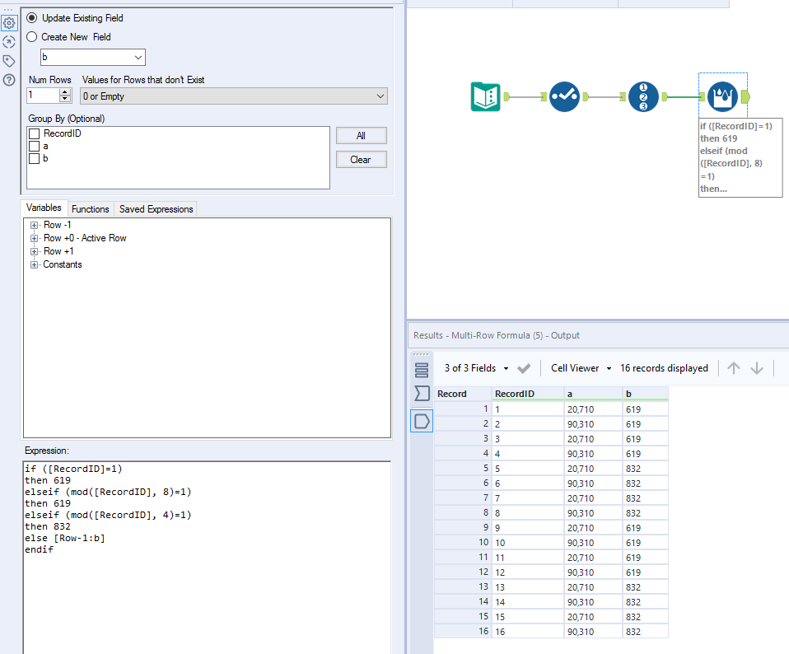Select the Text Input tool on canvas
The width and height of the screenshot is (789, 654).
pyautogui.click(x=486, y=97)
